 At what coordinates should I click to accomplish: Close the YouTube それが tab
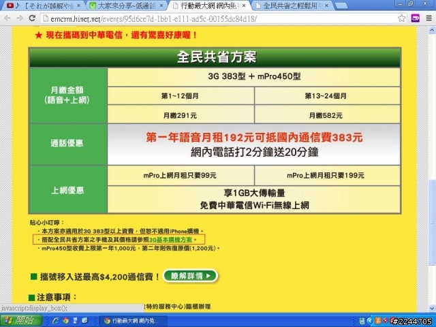(x=79, y=5)
